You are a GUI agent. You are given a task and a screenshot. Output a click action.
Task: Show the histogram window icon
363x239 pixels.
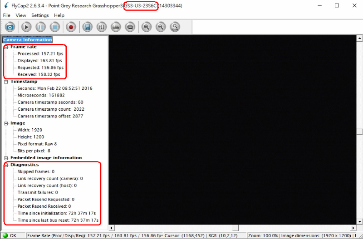[116, 27]
